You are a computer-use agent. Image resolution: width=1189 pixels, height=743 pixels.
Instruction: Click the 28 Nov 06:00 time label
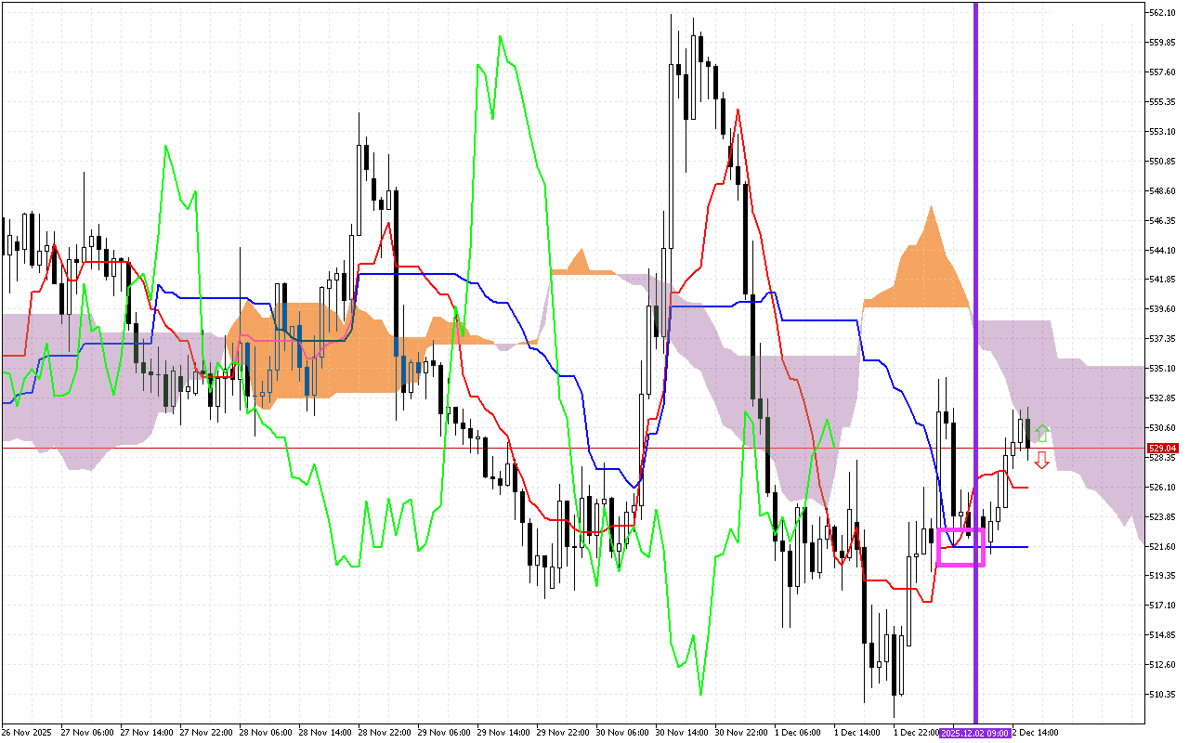pyautogui.click(x=266, y=732)
